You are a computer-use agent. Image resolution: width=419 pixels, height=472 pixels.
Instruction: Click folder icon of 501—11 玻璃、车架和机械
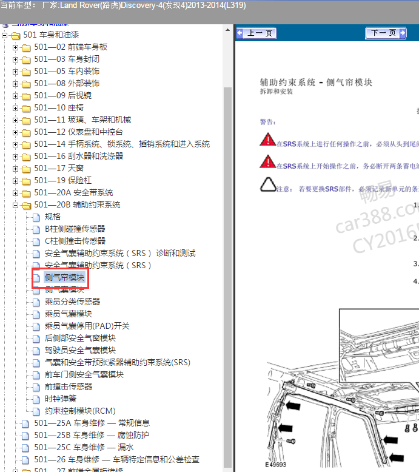[26, 121]
